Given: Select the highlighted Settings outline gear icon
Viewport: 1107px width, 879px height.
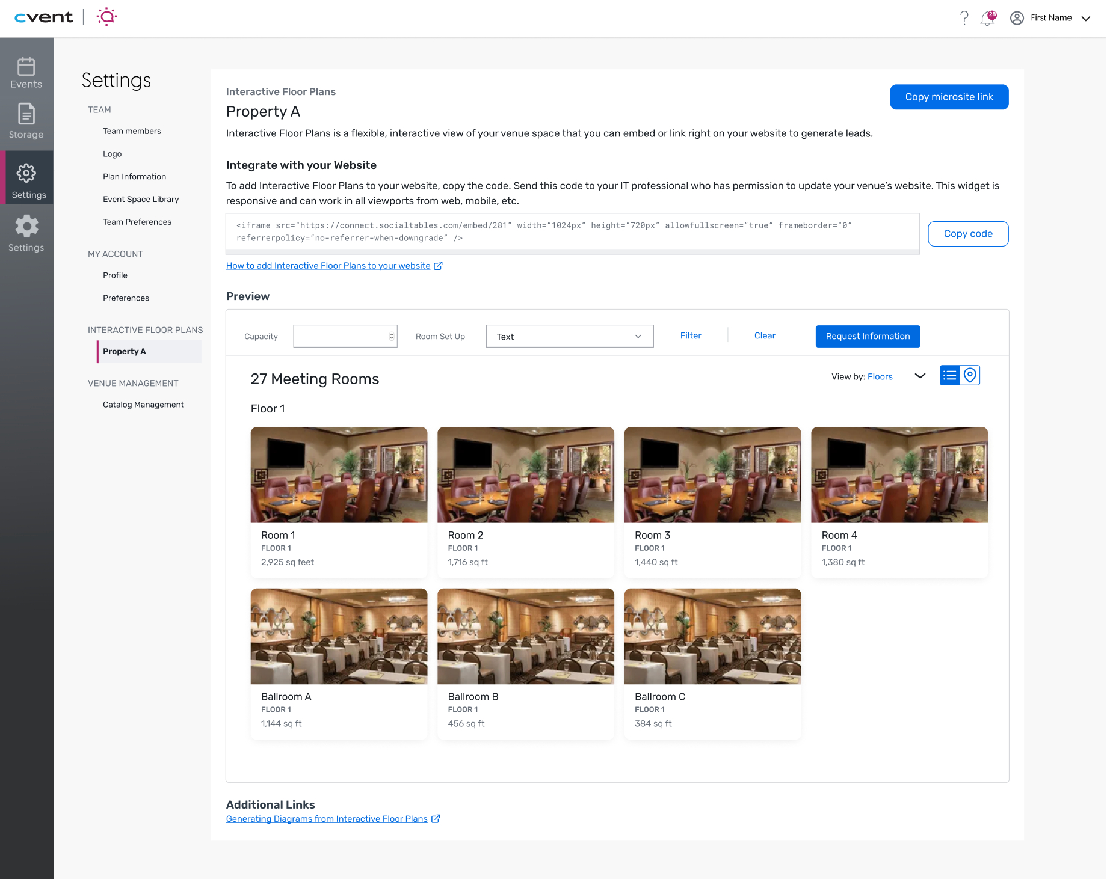Looking at the screenshot, I should click(26, 173).
